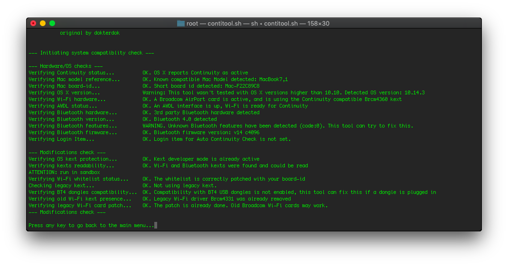Image resolution: width=508 pixels, height=266 pixels.
Task: Click the 'Brcm4360 kext' result text
Action: [x=383, y=100]
